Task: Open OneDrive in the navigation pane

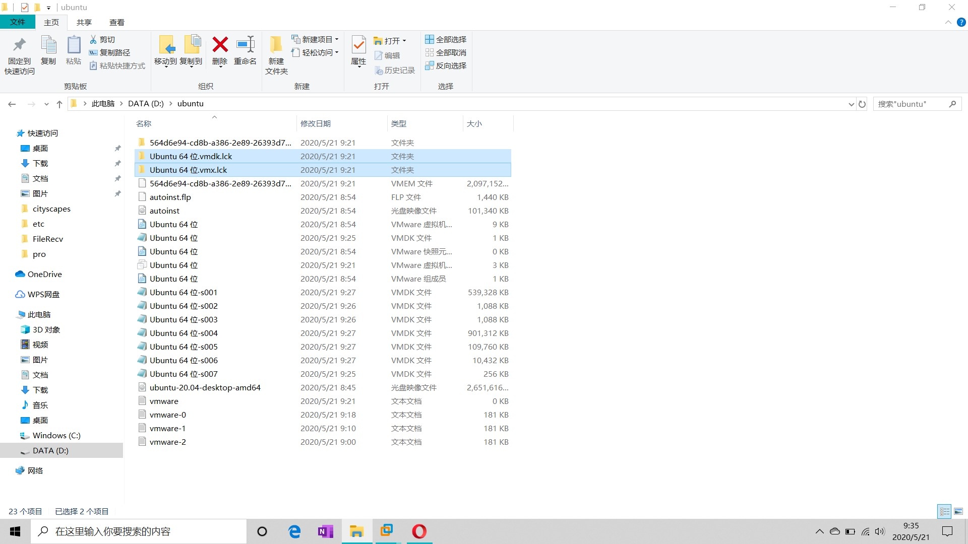Action: 45,274
